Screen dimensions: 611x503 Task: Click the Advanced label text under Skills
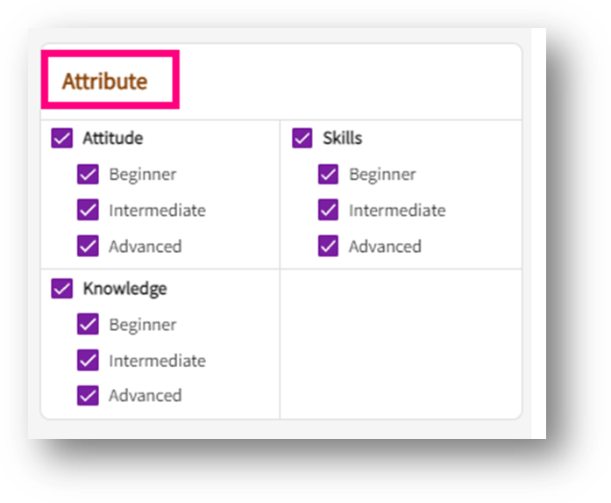(385, 247)
